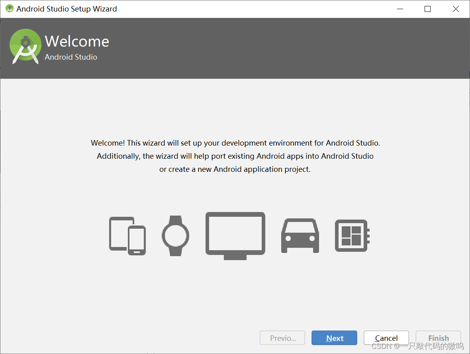This screenshot has height=354, width=470.
Task: Minimize the Setup Wizard window
Action: [400, 9]
